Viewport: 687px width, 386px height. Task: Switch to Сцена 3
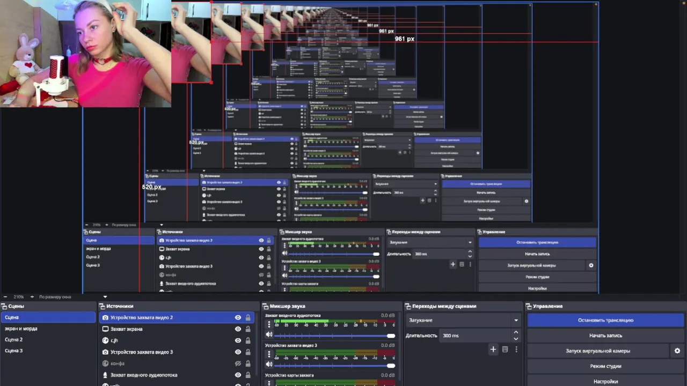pyautogui.click(x=48, y=351)
